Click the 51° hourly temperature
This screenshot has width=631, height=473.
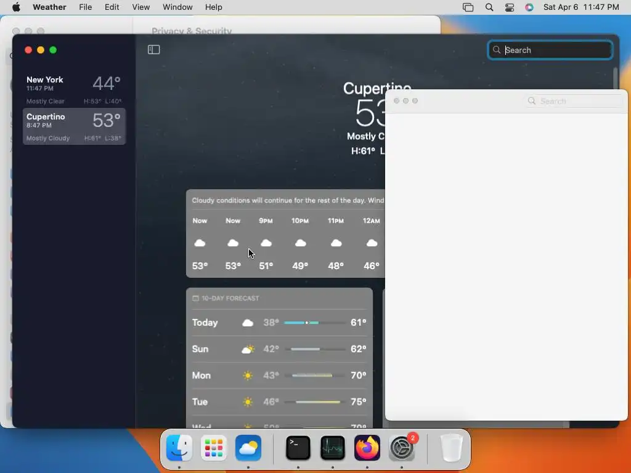(x=266, y=266)
